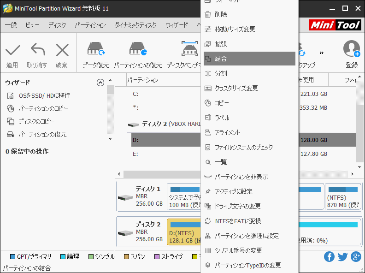
Task: Select システムで予約 100 MB block
Action: 184,196
